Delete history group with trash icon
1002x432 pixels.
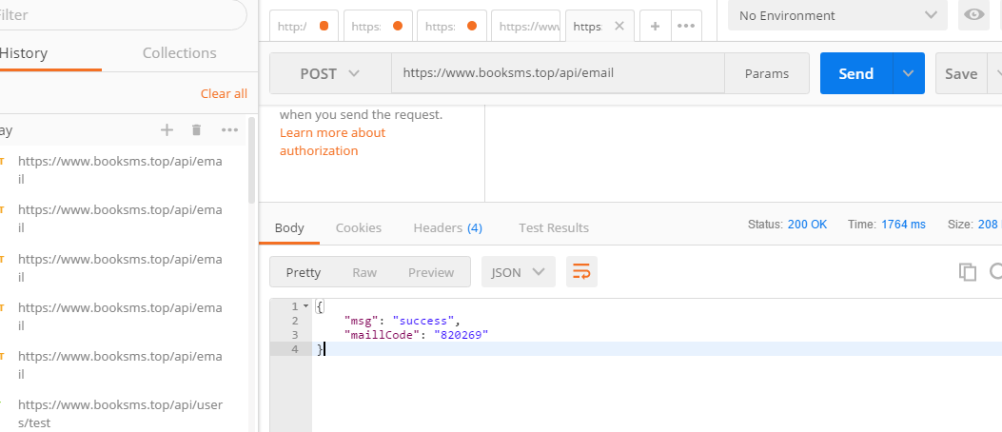click(x=196, y=130)
